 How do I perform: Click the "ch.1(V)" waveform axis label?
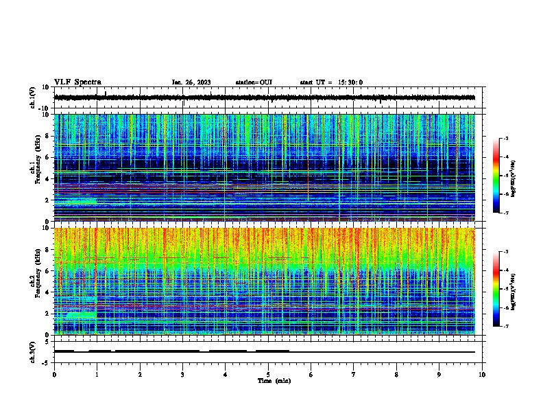click(33, 97)
